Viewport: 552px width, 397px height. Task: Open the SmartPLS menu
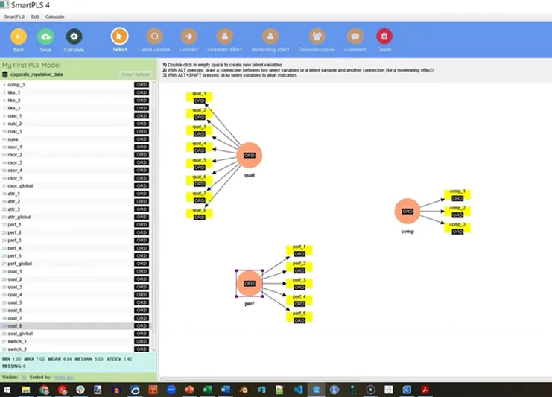tap(14, 16)
